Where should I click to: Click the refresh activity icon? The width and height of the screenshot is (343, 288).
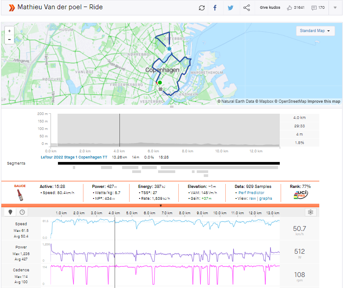tap(202, 8)
